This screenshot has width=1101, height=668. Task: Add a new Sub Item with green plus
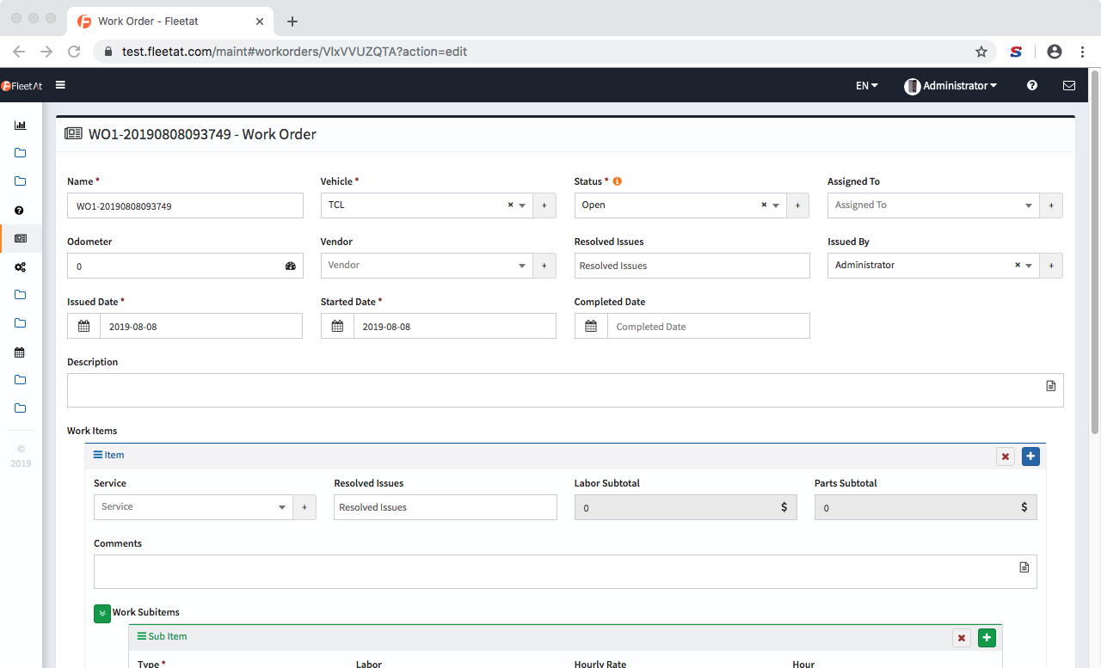(987, 638)
